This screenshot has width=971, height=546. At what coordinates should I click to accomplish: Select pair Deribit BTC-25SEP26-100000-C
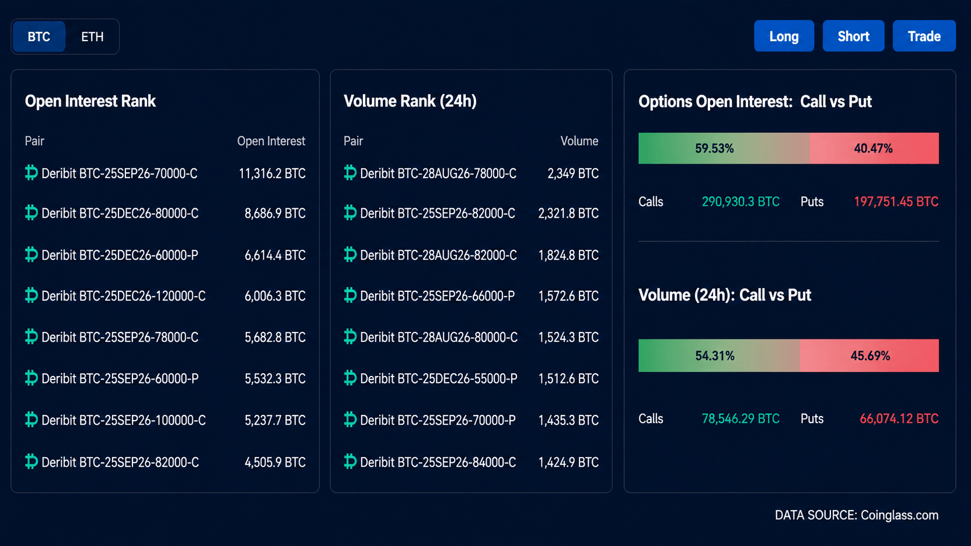[124, 420]
